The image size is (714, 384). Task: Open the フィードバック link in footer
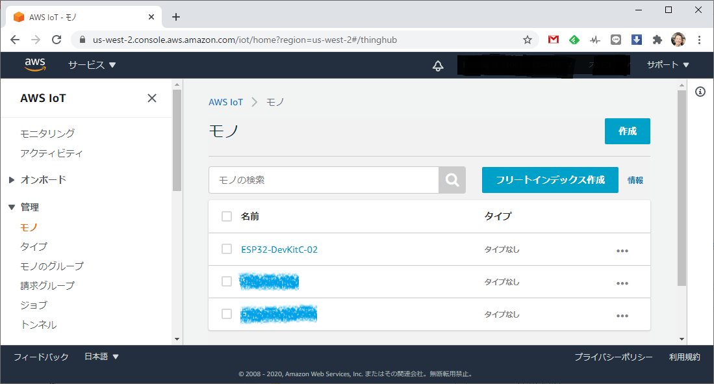click(41, 357)
